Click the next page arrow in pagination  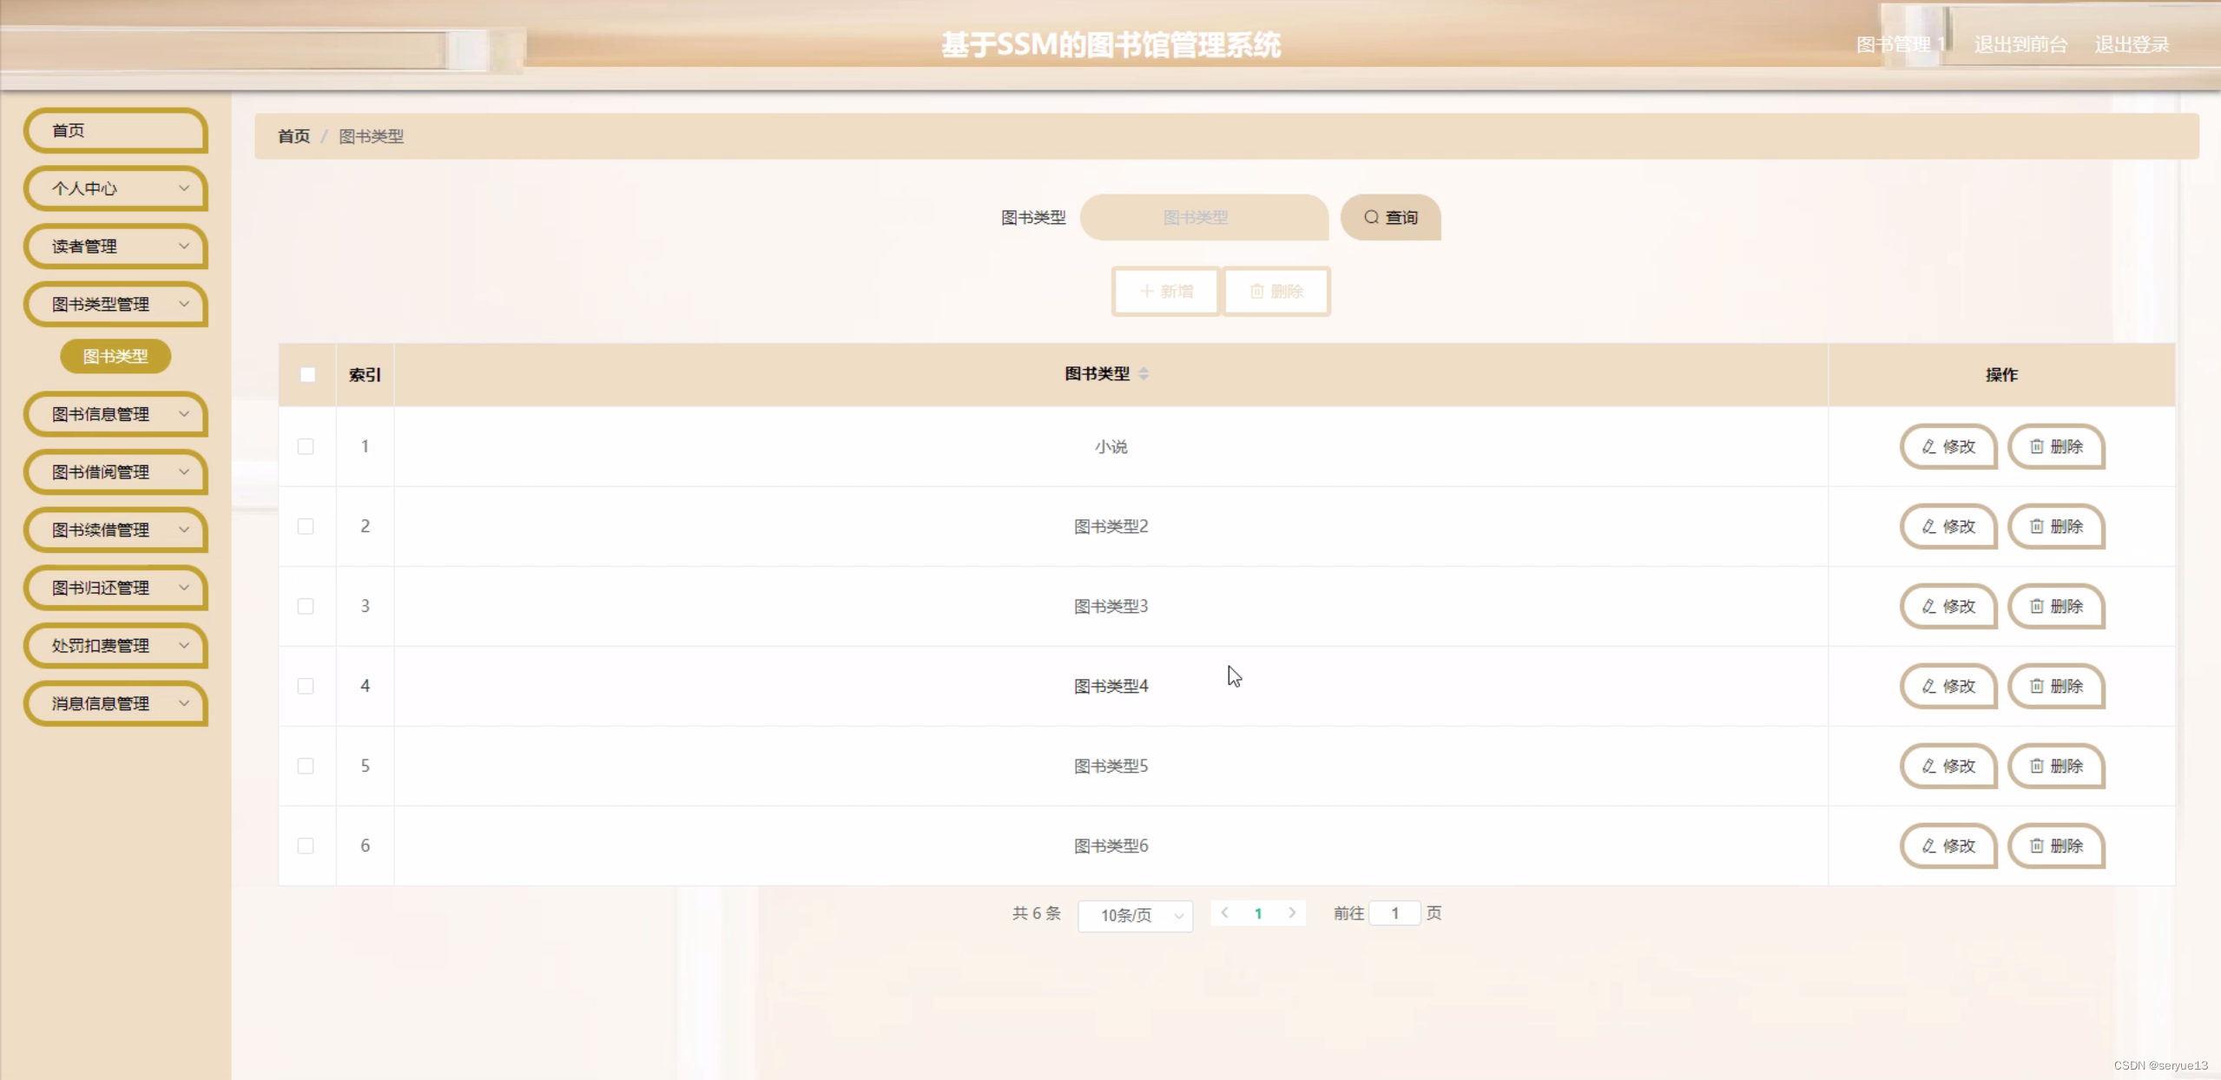coord(1293,913)
